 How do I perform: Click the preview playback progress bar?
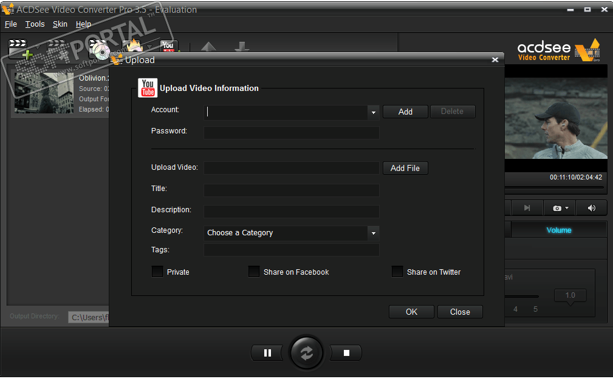point(554,187)
